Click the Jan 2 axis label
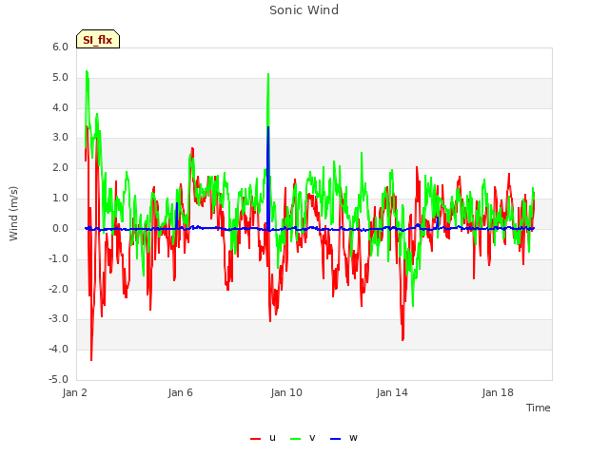 click(75, 392)
